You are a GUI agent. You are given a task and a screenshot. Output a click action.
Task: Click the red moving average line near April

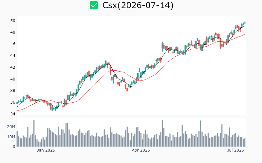coord(140,81)
